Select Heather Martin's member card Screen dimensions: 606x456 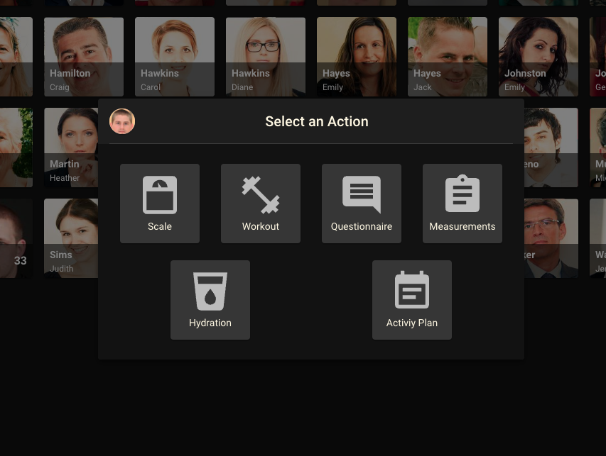(72, 148)
